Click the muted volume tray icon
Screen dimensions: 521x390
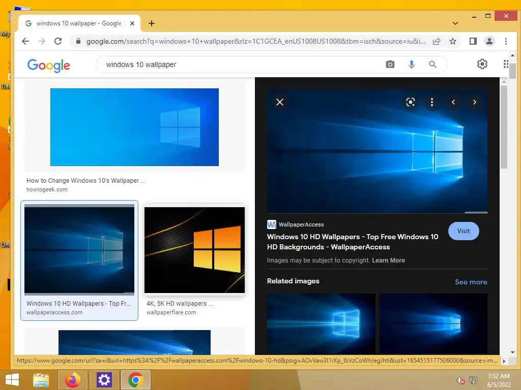coord(460,380)
